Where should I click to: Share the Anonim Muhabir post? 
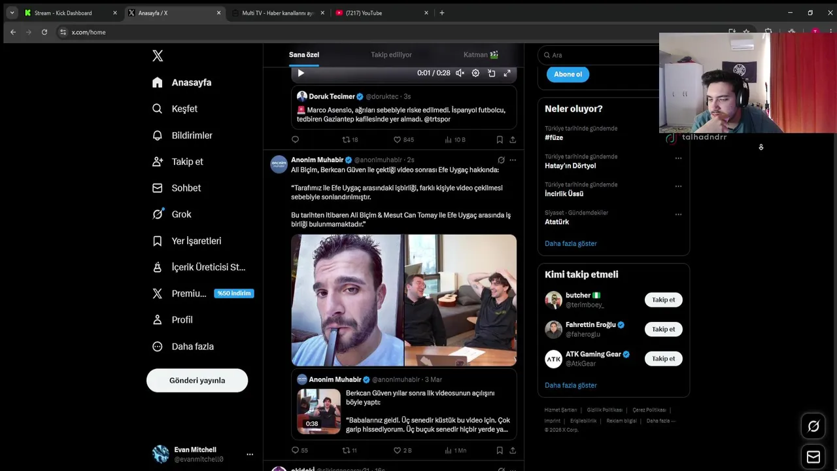[x=513, y=450]
